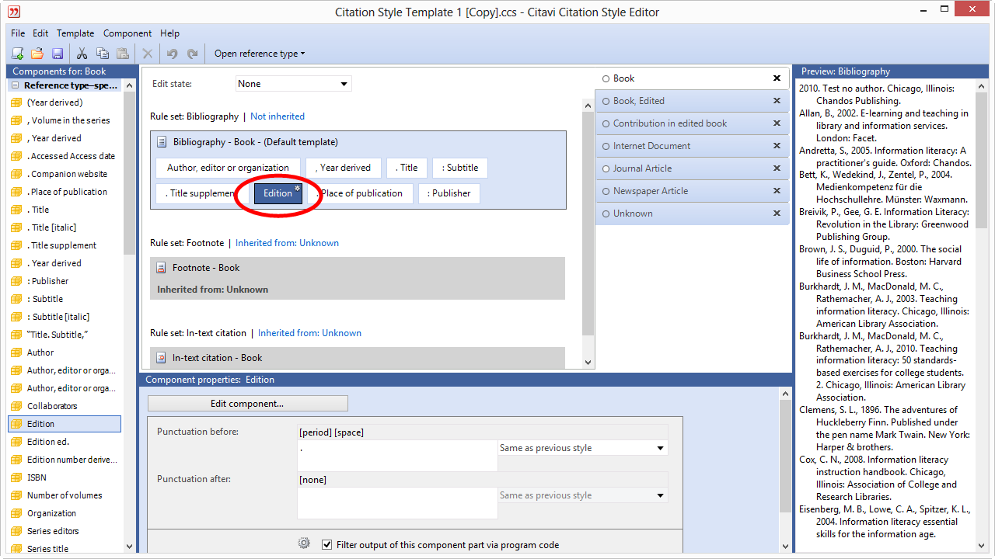Delete selected item with X icon
This screenshot has width=995, height=559.
[147, 54]
